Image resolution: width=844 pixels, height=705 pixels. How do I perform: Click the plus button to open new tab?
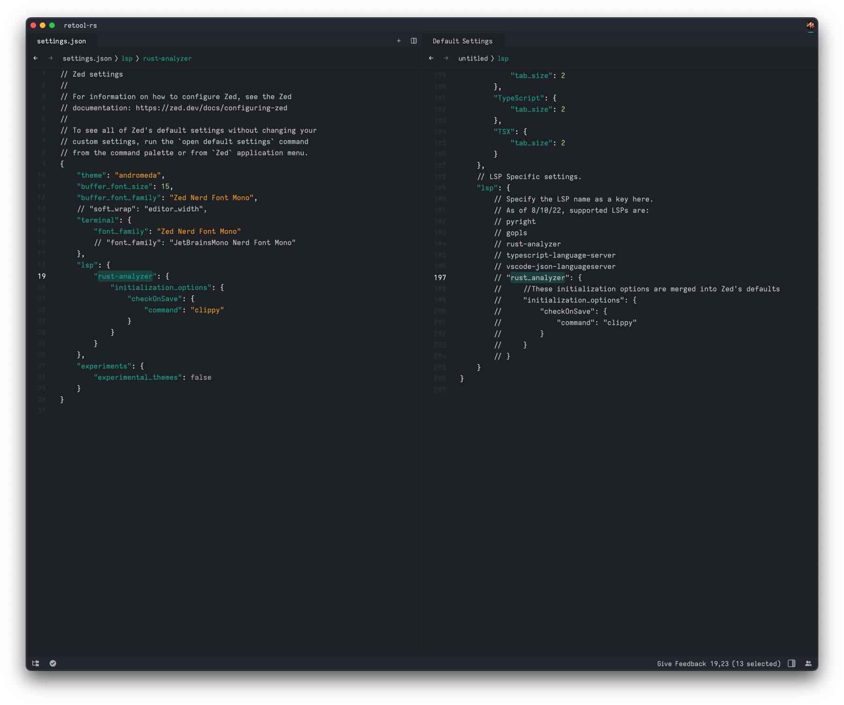pos(399,41)
